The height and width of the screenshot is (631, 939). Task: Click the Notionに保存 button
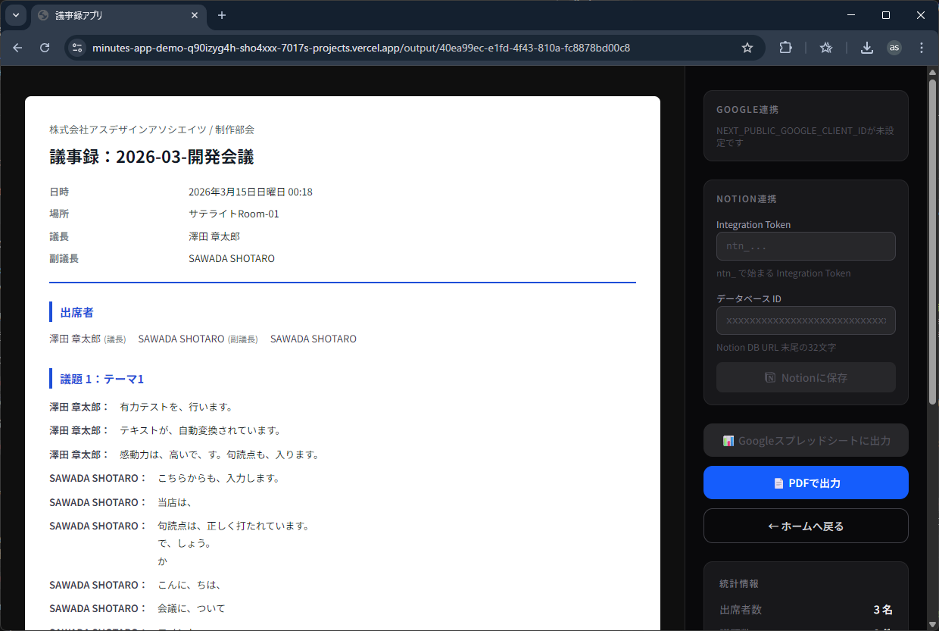point(806,377)
